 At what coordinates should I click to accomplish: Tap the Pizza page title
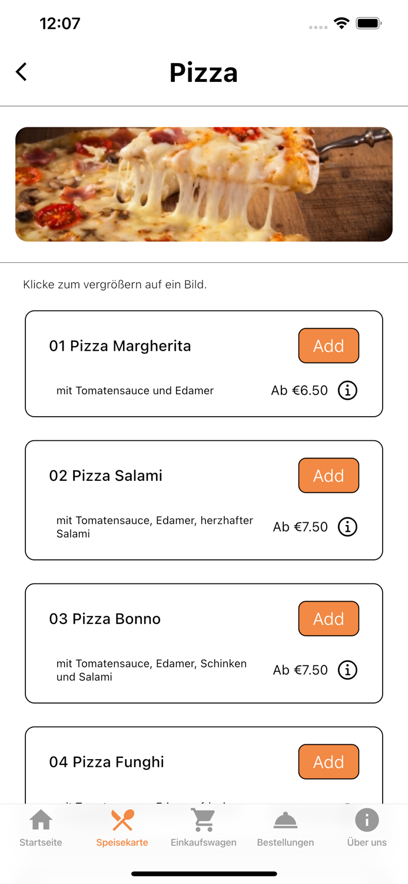(204, 72)
